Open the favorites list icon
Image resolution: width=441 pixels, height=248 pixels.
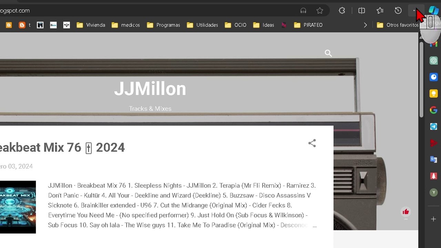(x=380, y=11)
